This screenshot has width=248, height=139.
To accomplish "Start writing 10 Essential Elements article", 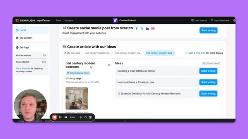I will pyautogui.click(x=208, y=93).
